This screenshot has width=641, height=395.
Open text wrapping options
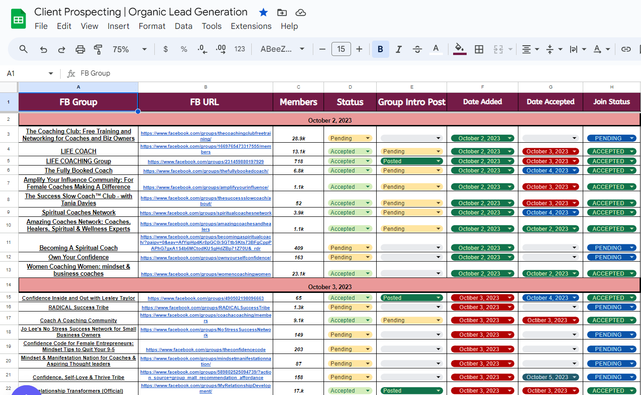point(578,49)
